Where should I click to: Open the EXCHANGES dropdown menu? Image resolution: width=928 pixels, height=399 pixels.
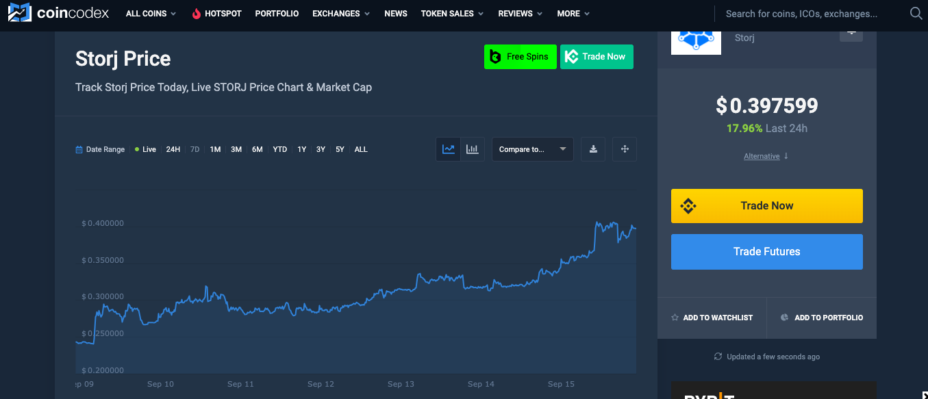click(341, 14)
